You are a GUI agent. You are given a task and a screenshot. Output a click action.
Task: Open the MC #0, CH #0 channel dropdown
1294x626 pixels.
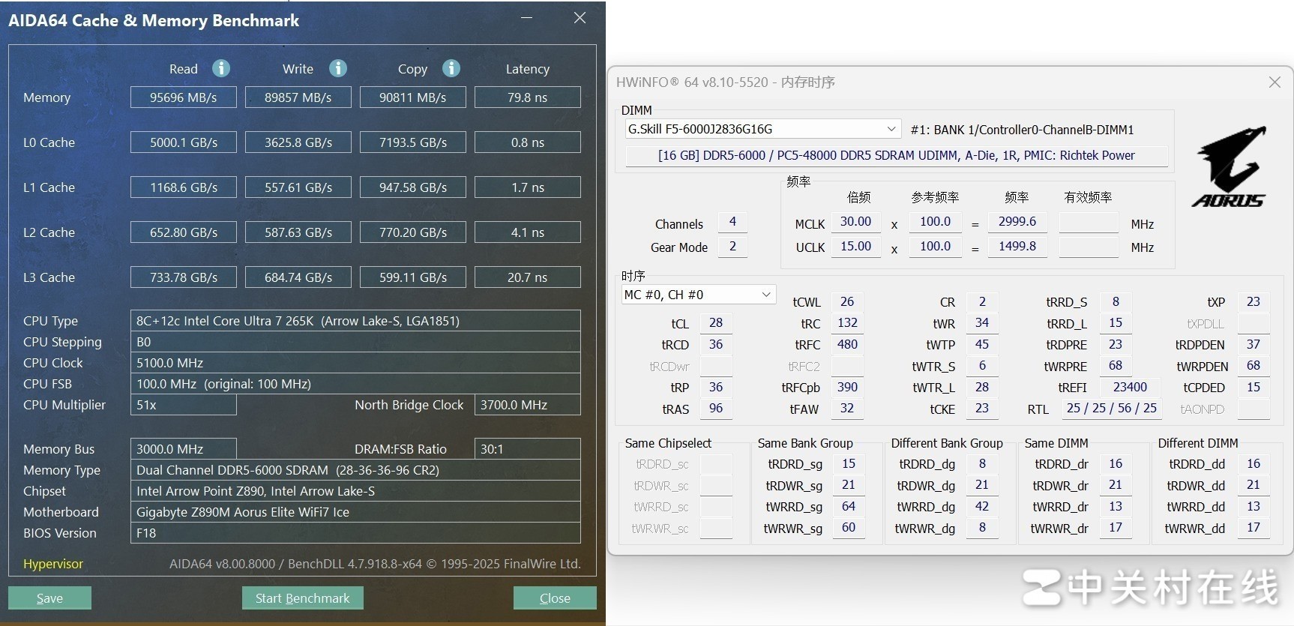(x=698, y=295)
